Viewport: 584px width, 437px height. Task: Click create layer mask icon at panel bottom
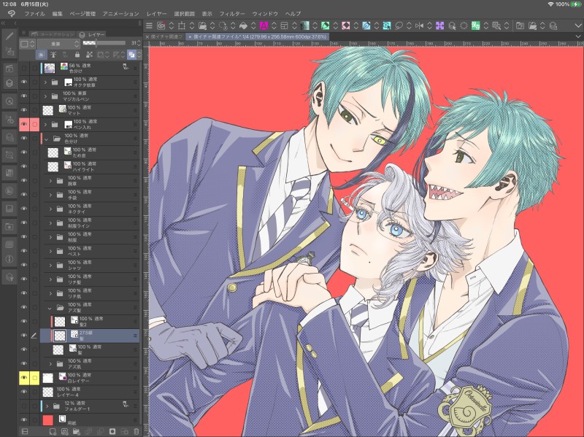(x=112, y=431)
